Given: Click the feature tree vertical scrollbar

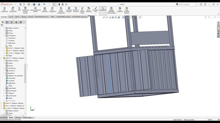Looking at the screenshot, I should tap(25, 73).
